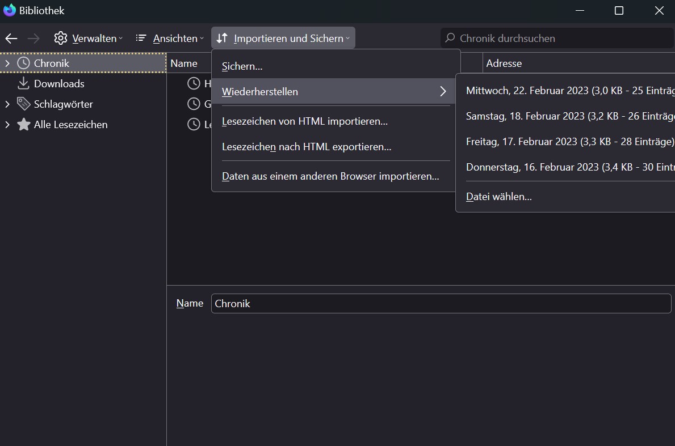
Task: Choose Sichern... from the menu
Action: [x=242, y=66]
